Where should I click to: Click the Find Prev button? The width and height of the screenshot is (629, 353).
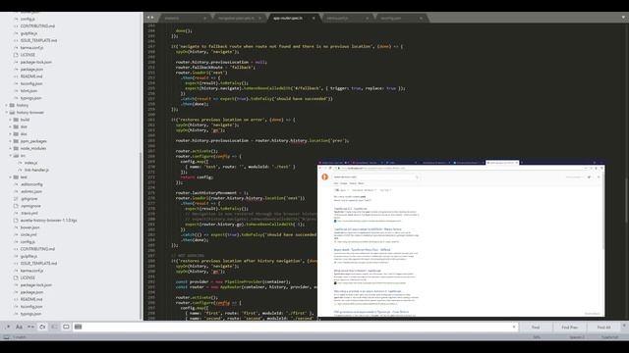pos(569,327)
